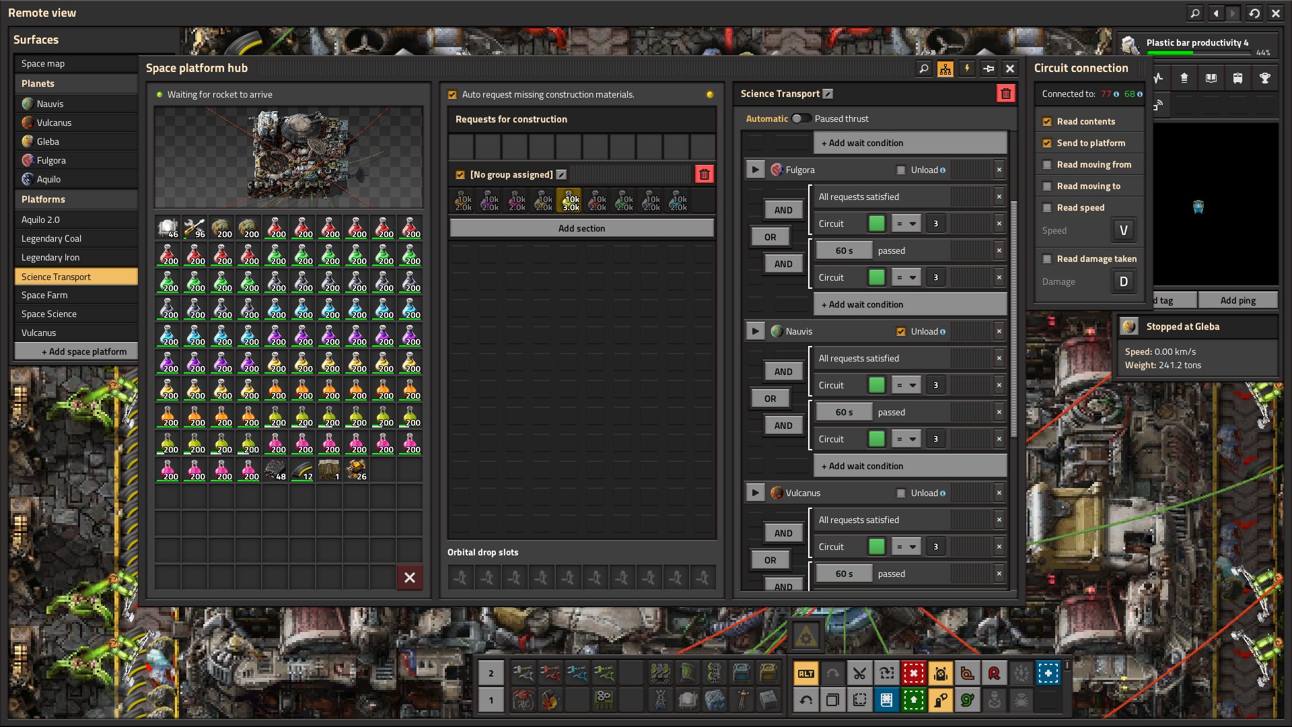Open comparator dropdown in first Fulgora circuit condition
1292x727 pixels.
pos(906,223)
